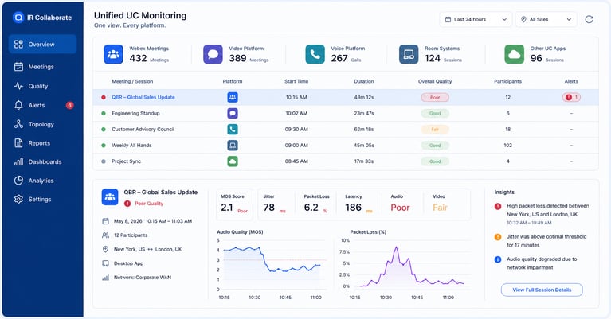Click the red alerts count badge in sidebar
This screenshot has height=319, width=611.
[x=70, y=105]
